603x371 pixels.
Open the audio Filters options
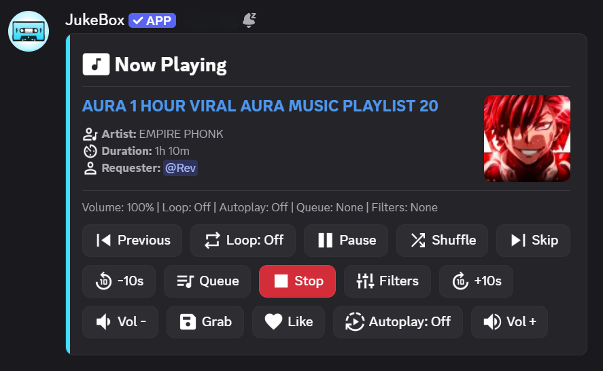coord(387,281)
